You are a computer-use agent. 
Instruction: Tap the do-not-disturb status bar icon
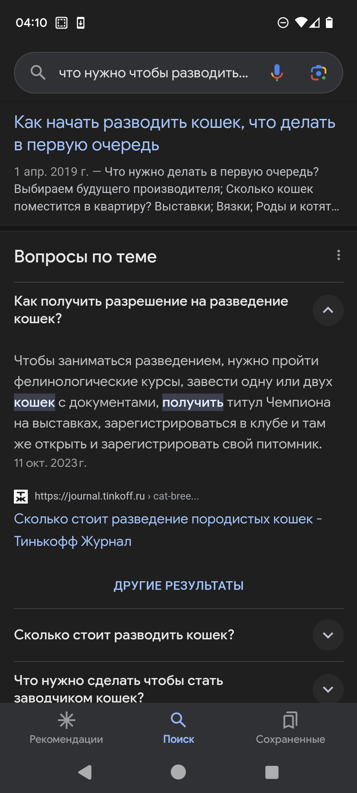(283, 23)
